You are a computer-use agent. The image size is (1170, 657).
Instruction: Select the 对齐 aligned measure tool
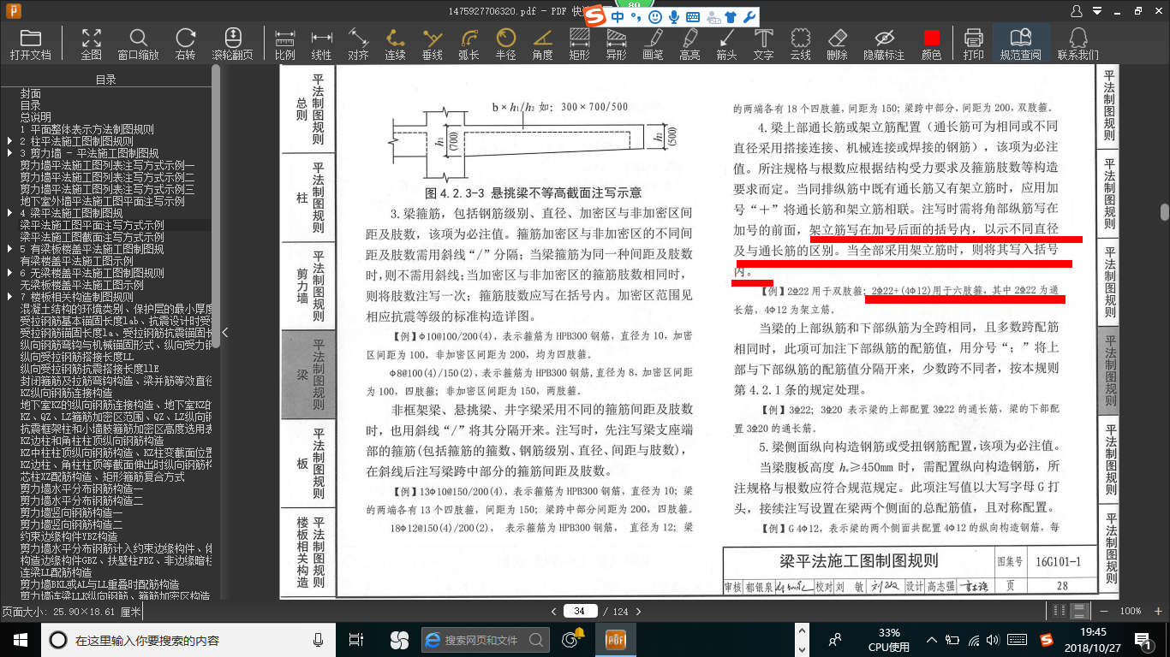coord(358,44)
